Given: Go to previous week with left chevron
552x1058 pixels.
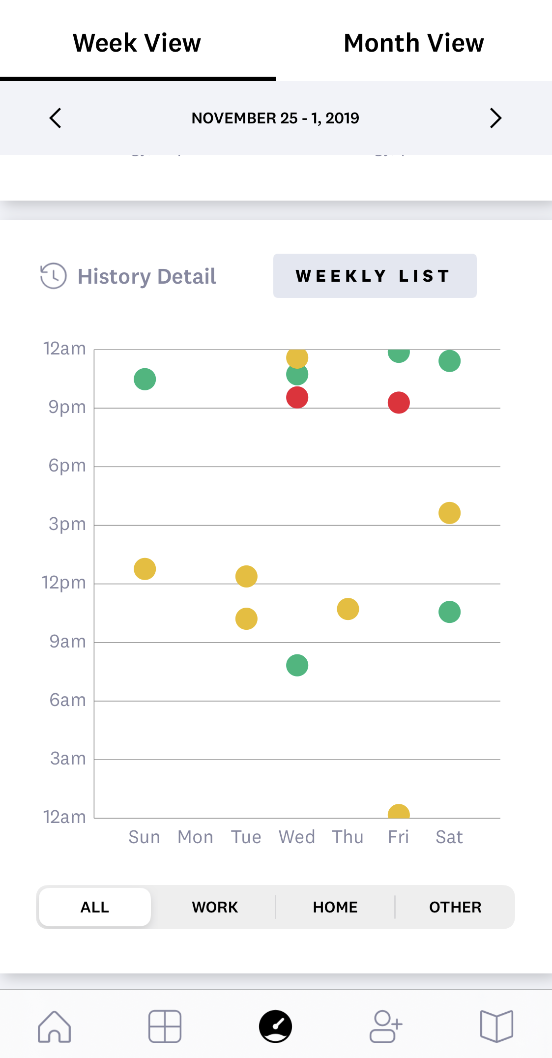Looking at the screenshot, I should coord(56,118).
